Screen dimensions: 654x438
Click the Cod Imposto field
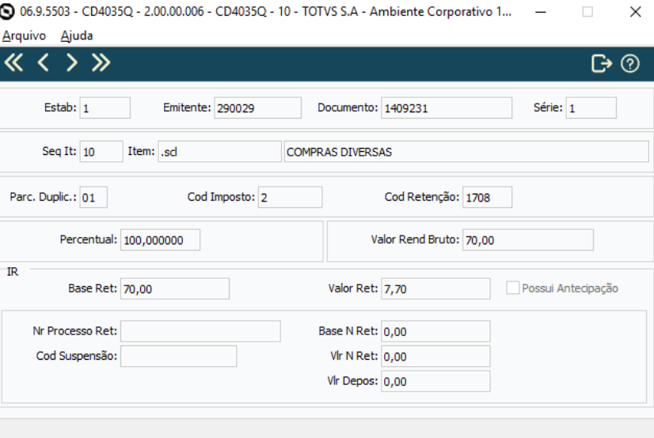290,197
